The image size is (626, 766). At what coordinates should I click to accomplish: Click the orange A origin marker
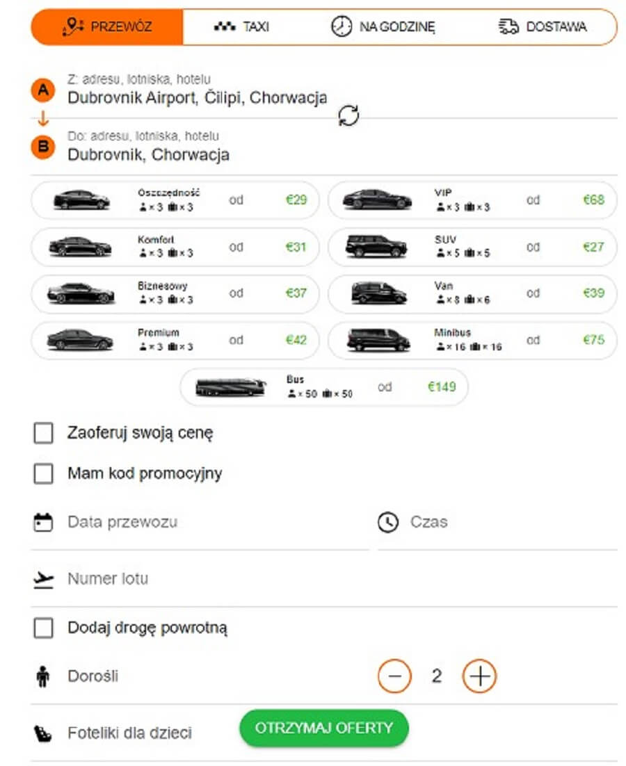pyautogui.click(x=43, y=90)
